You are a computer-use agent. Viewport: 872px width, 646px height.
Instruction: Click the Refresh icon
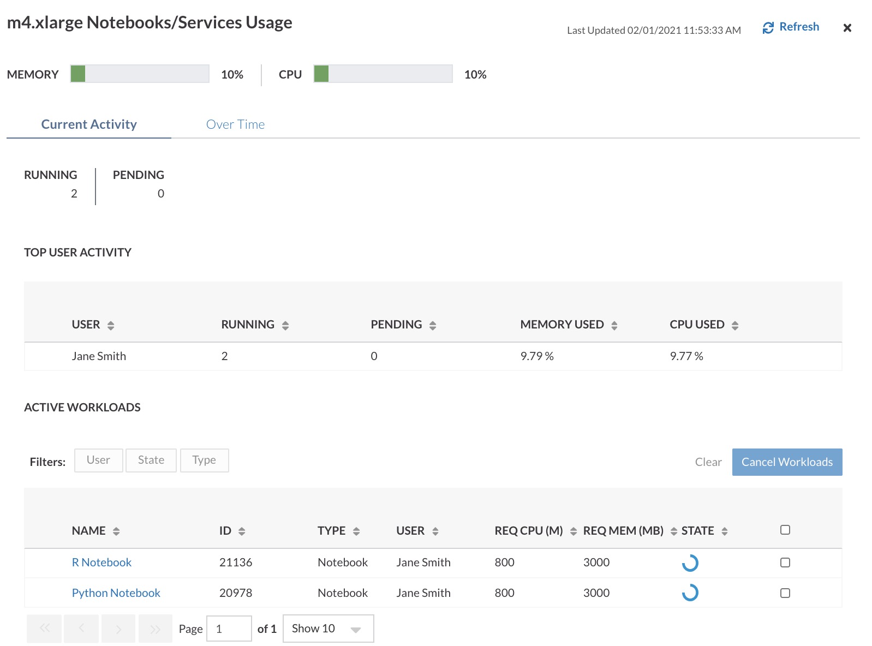[768, 28]
